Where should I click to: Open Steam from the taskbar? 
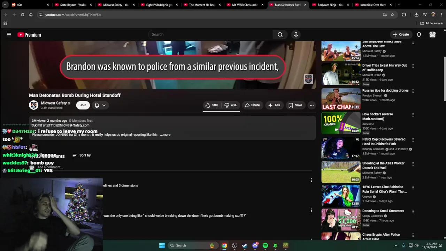[x=245, y=245]
